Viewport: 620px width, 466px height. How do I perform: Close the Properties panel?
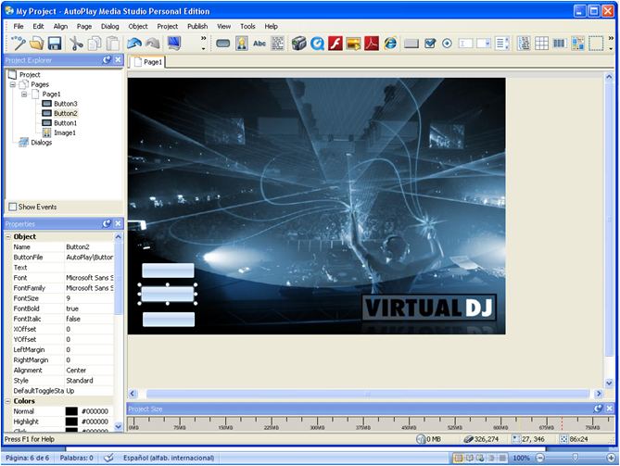[x=118, y=223]
